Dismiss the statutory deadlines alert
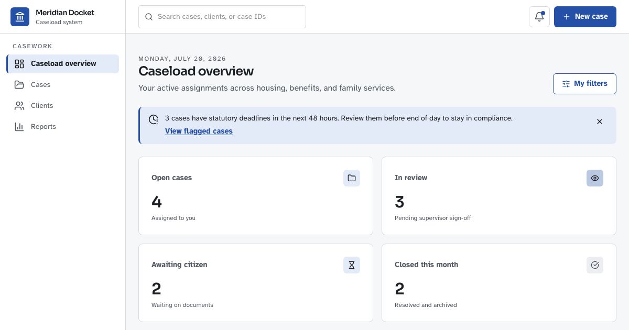Screen dimensions: 629x330 click(600, 122)
